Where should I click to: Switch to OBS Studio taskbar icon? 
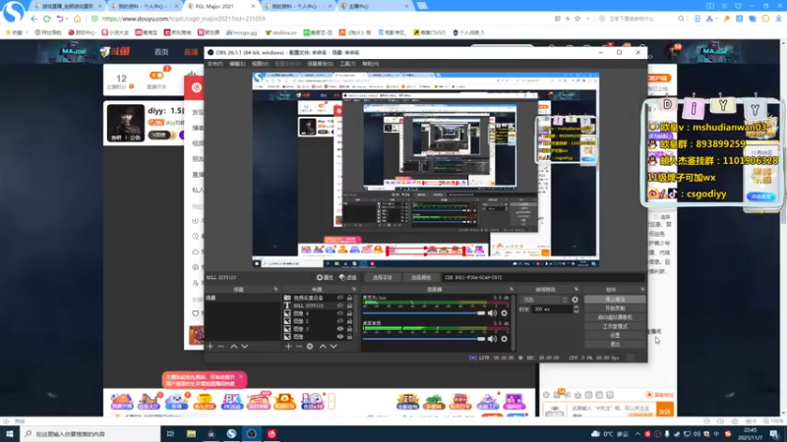pyautogui.click(x=252, y=433)
